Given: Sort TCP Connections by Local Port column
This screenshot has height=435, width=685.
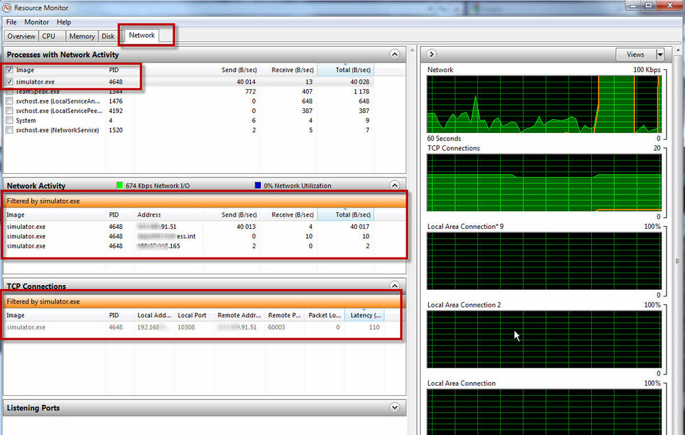Looking at the screenshot, I should (x=194, y=315).
